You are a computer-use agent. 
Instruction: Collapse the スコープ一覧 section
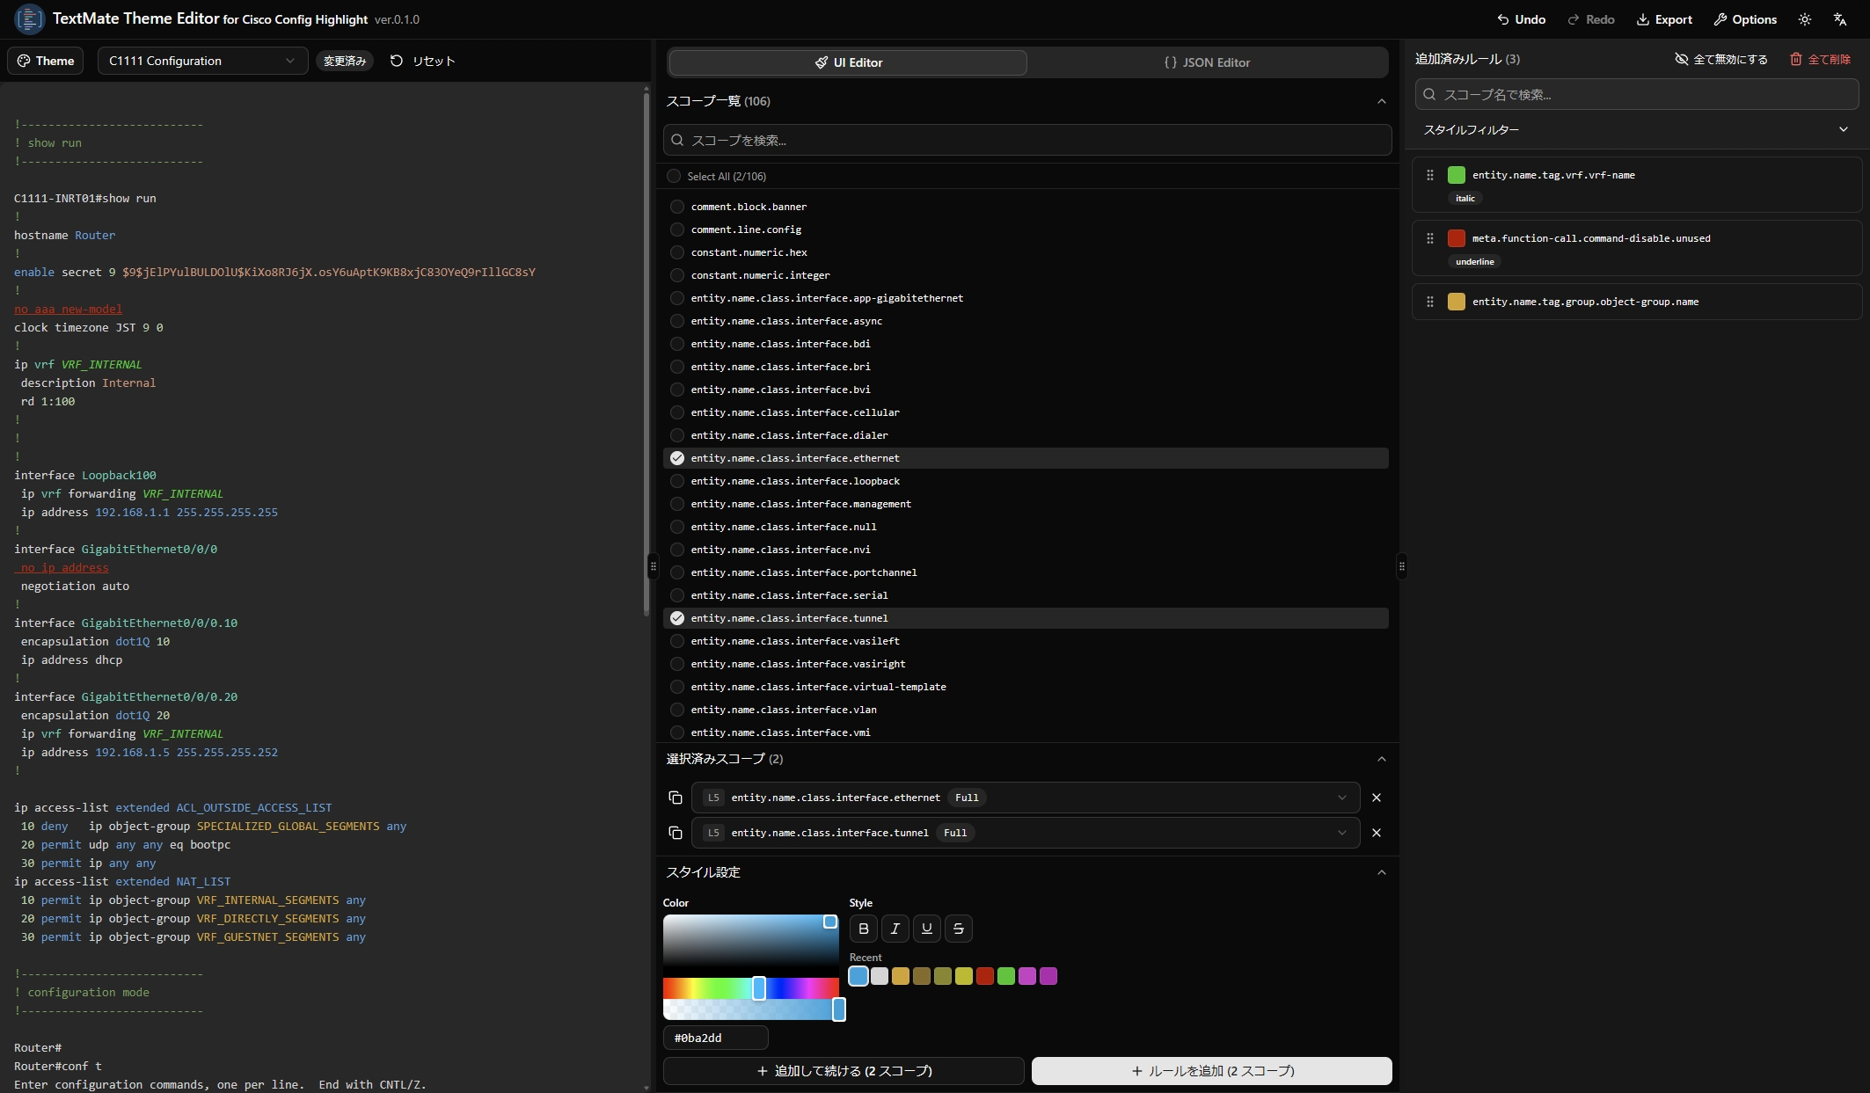point(1381,101)
